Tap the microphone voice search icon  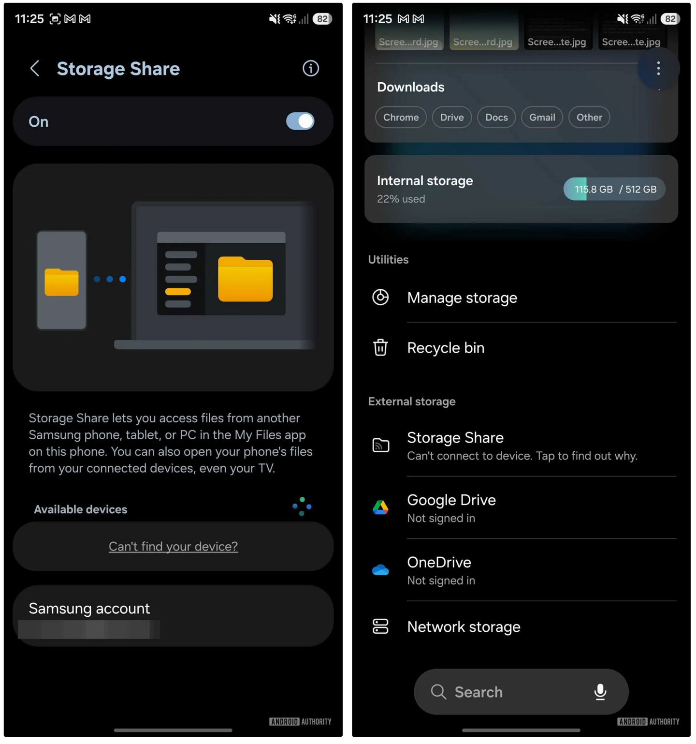click(x=600, y=692)
